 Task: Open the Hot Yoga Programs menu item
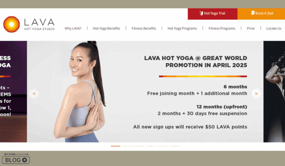[182, 28]
